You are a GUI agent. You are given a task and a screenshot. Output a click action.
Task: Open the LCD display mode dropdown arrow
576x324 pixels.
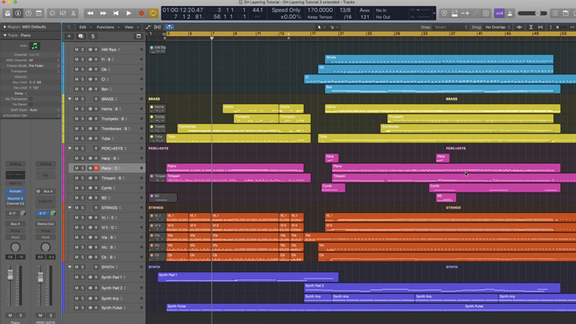(434, 13)
